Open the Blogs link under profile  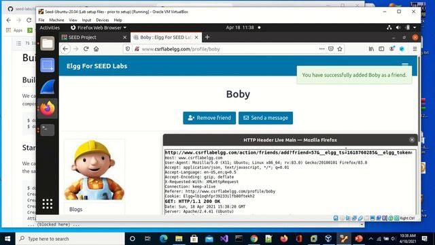75,210
